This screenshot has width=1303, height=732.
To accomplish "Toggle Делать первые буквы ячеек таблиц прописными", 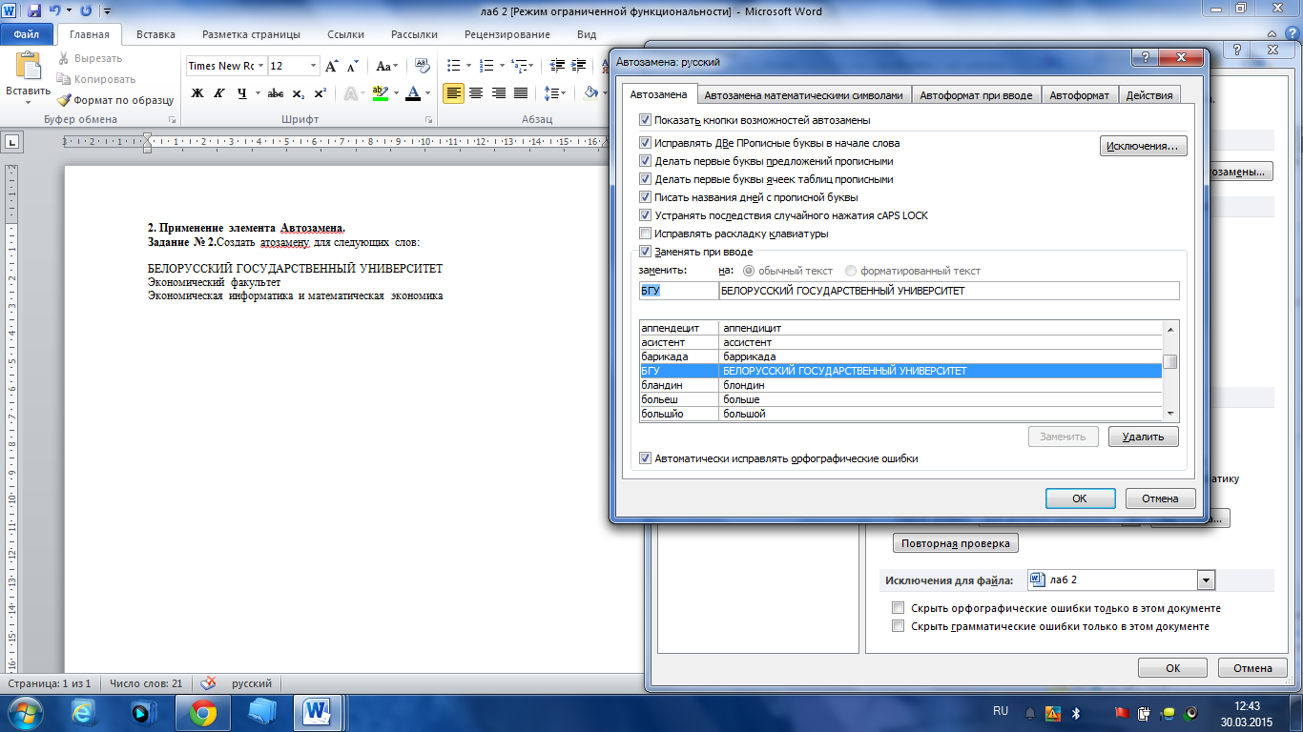I will [646, 179].
